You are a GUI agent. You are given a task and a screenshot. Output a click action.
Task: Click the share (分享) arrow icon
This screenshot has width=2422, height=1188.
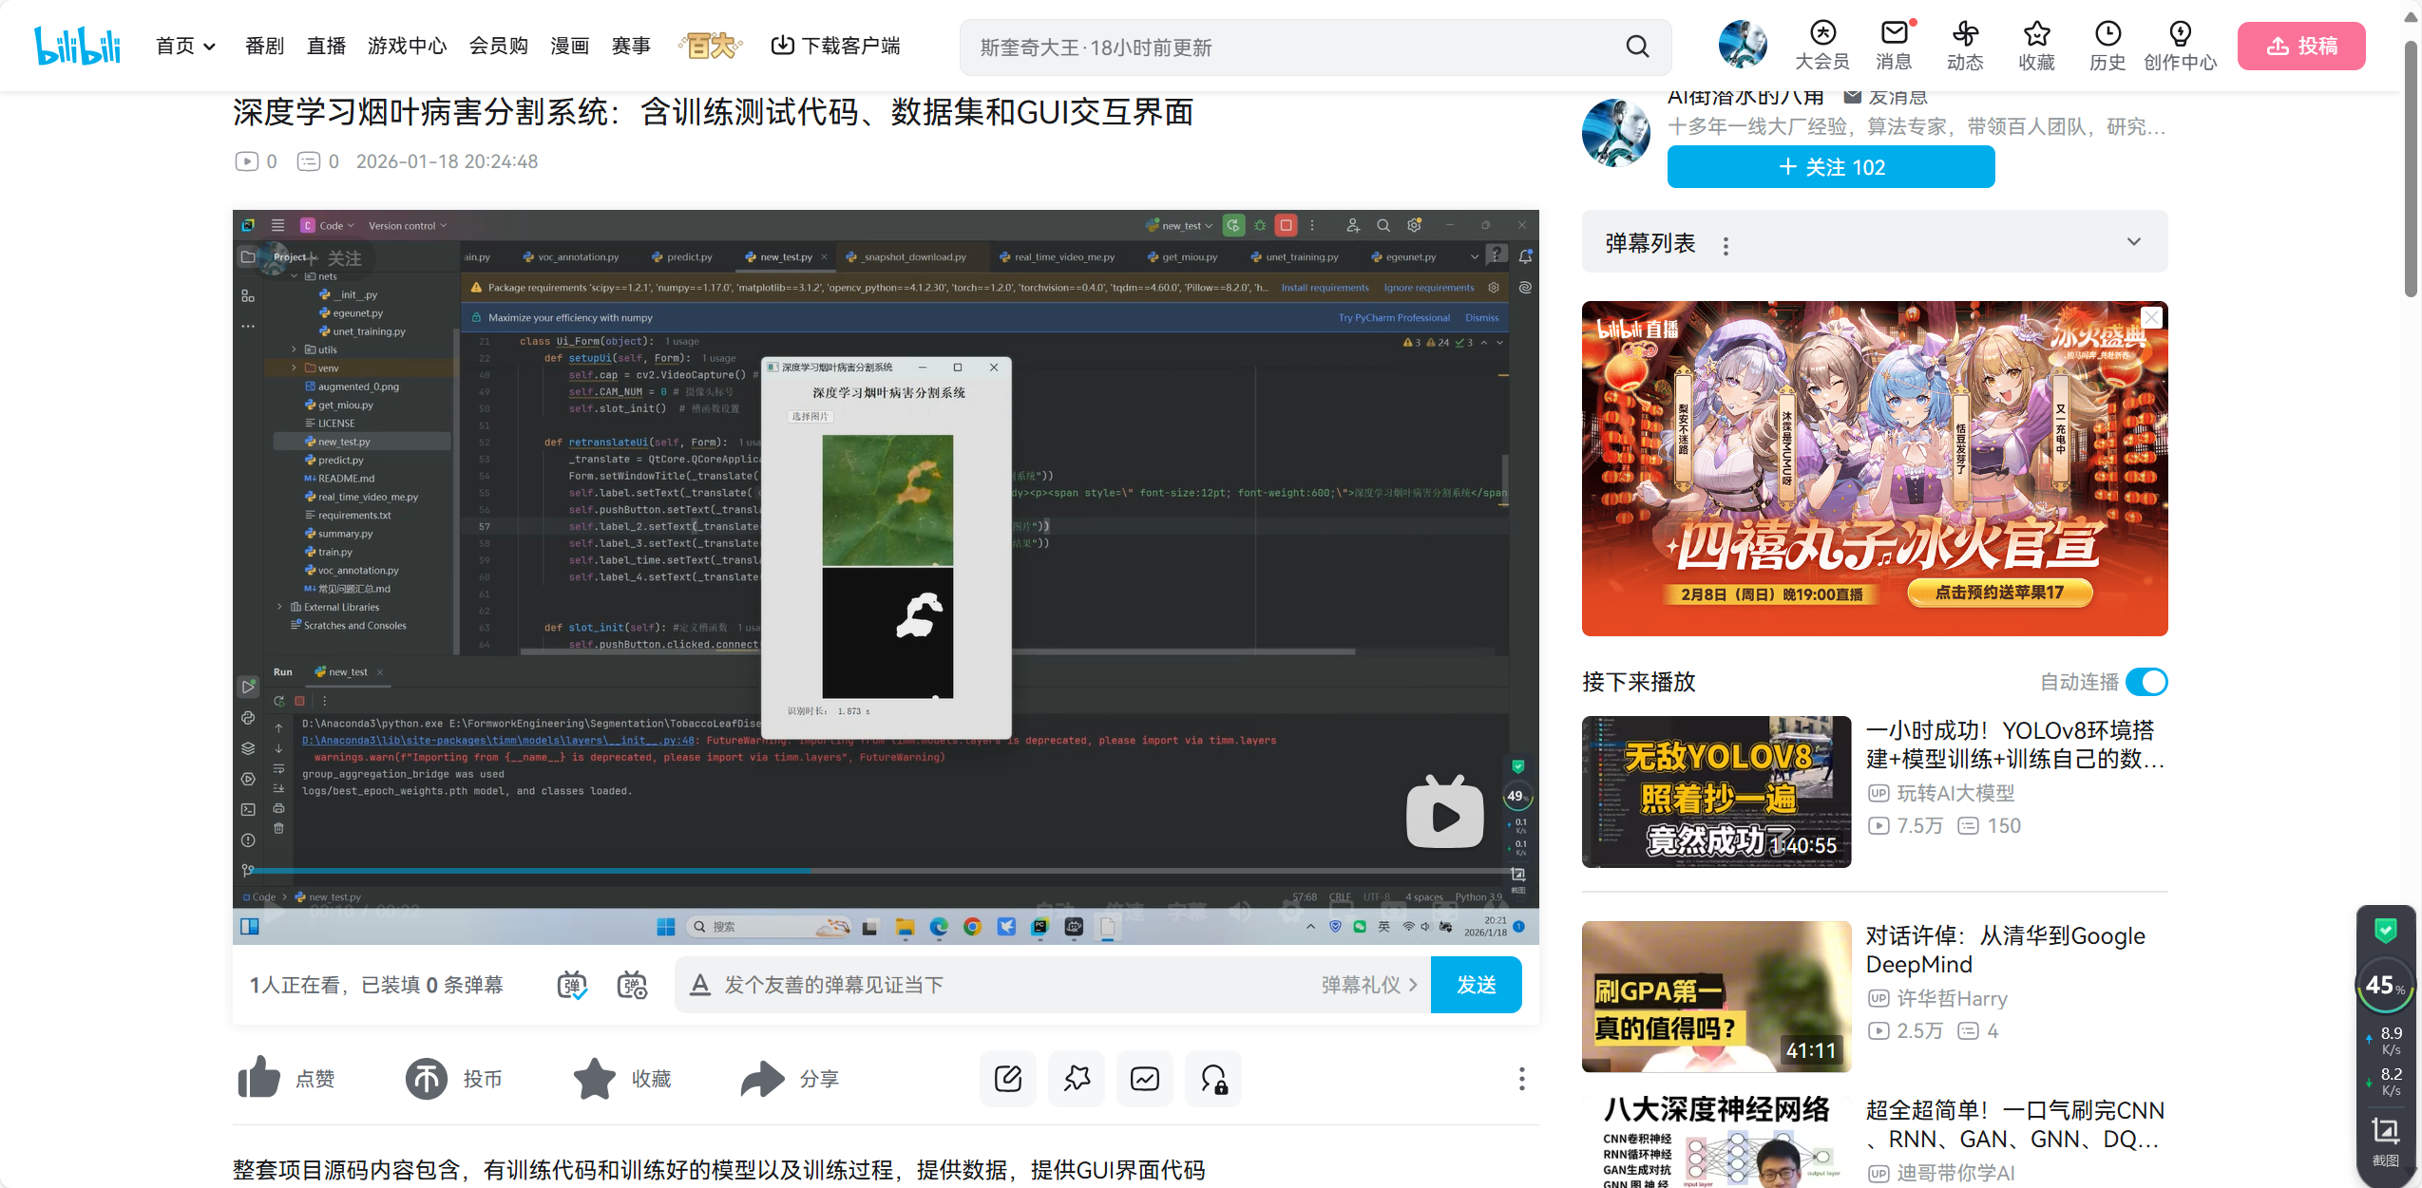(762, 1078)
